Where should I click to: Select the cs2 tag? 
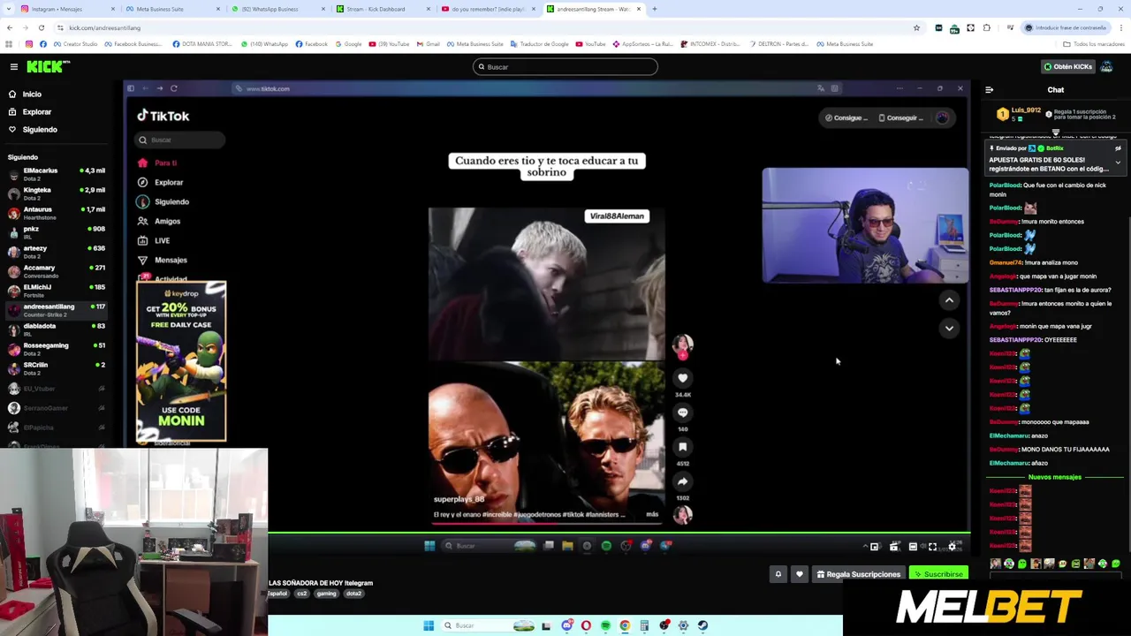point(302,594)
